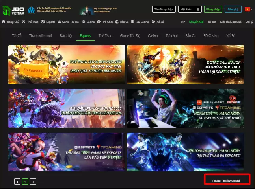Click the lottery ball icon beside Xổ Số
Image resolution: width=255 pixels, height=189 pixels.
point(153,22)
